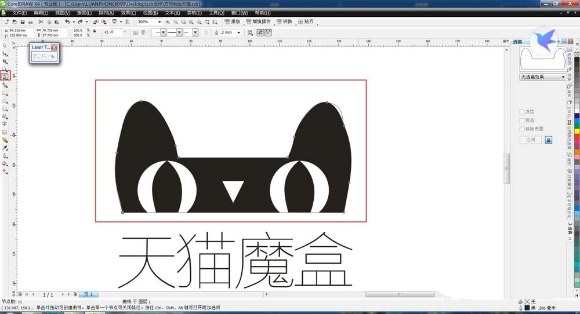Image resolution: width=580 pixels, height=314 pixels.
Task: Close the Laser T... floating toolbar
Action: click(55, 48)
